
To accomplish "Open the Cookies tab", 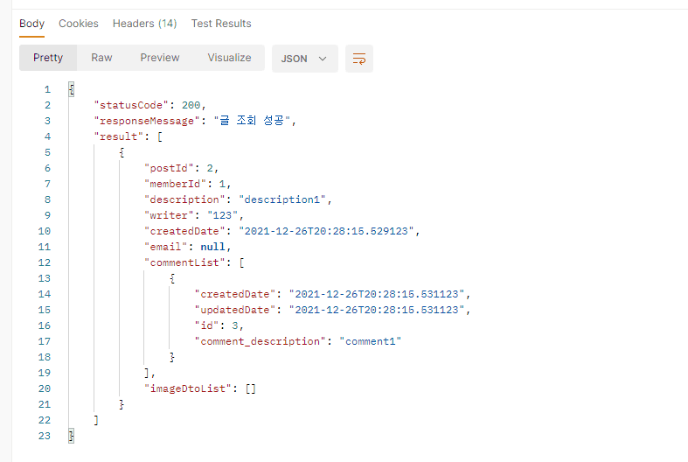I will (x=79, y=24).
